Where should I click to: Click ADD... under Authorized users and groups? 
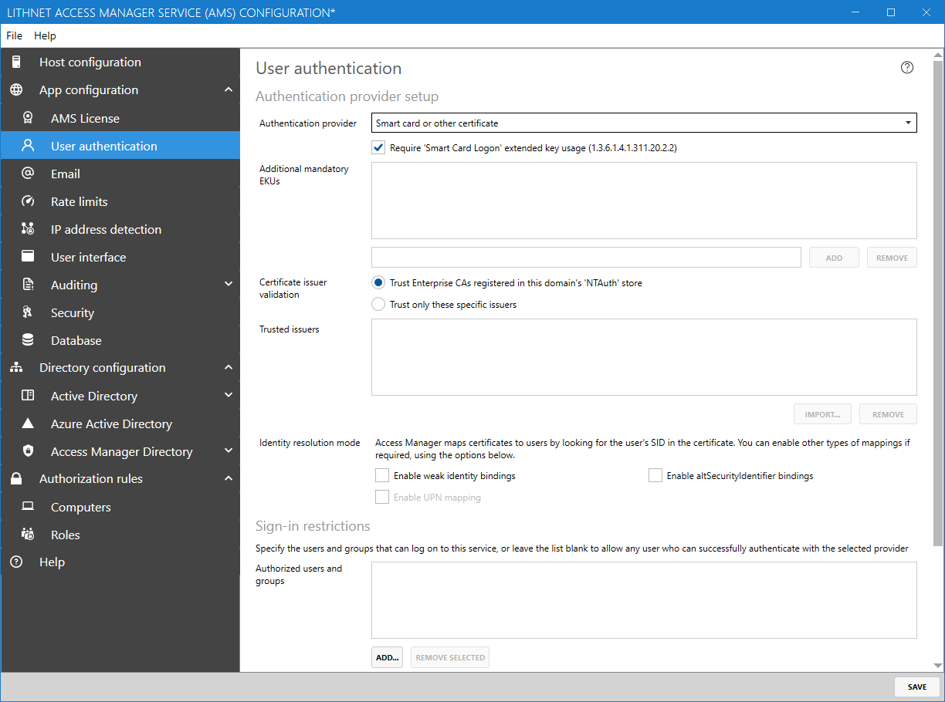click(387, 658)
